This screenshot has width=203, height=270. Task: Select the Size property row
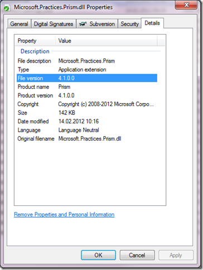(87, 113)
